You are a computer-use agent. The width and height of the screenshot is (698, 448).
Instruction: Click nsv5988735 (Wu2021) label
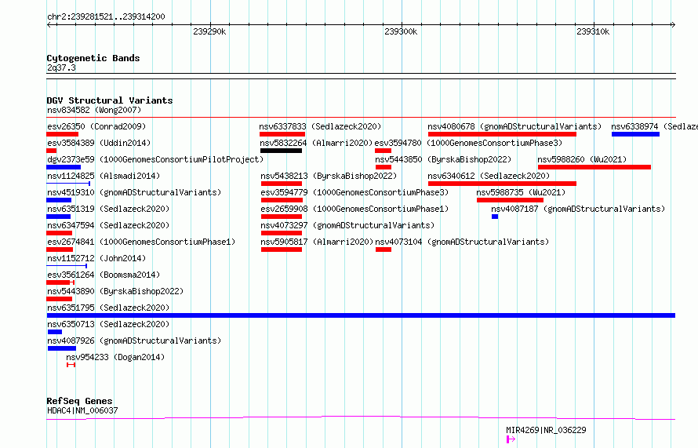[x=521, y=192]
